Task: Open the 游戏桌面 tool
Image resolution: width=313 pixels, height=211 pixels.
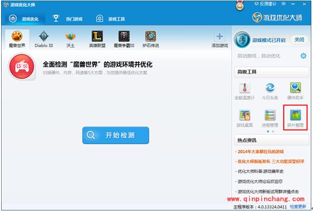Action: pos(245,118)
